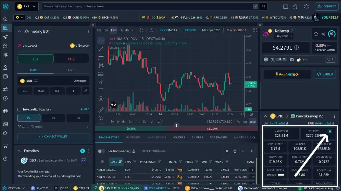The height and width of the screenshot is (191, 341).
Task: Click the search magnifier button
Action: (263, 6)
